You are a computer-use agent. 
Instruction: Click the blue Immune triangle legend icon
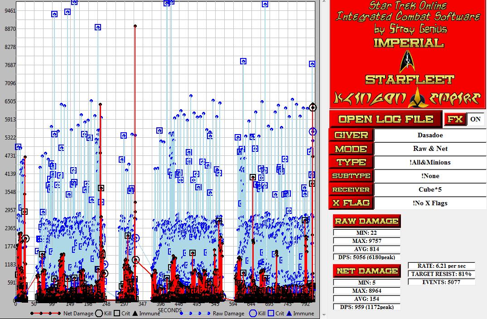[289, 314]
